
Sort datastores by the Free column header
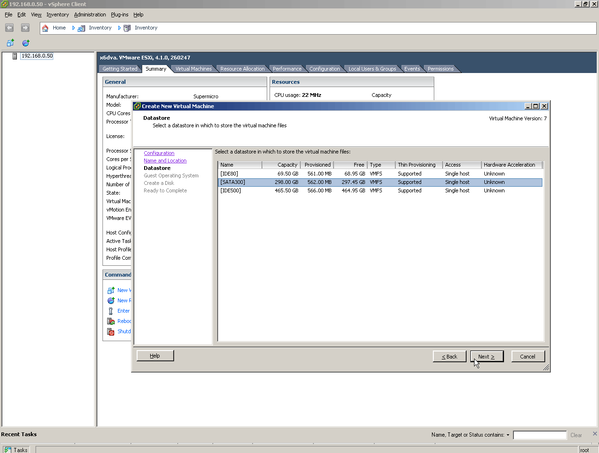click(x=350, y=165)
